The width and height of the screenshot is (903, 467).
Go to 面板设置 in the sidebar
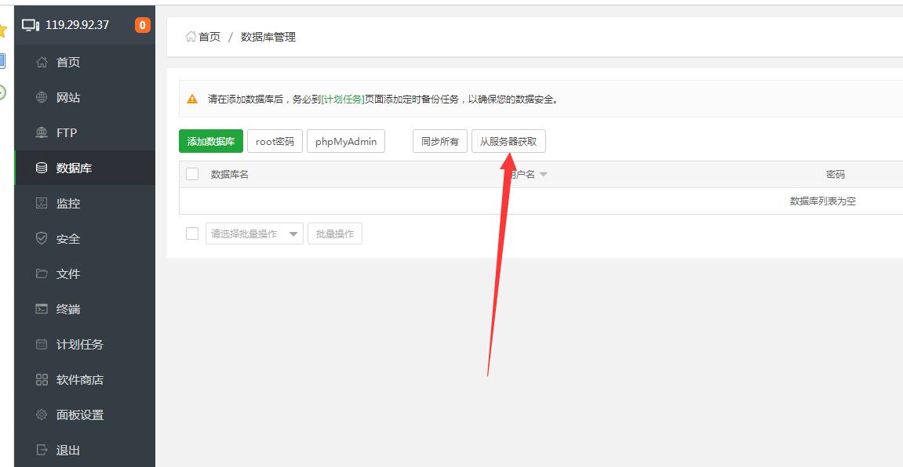79,415
